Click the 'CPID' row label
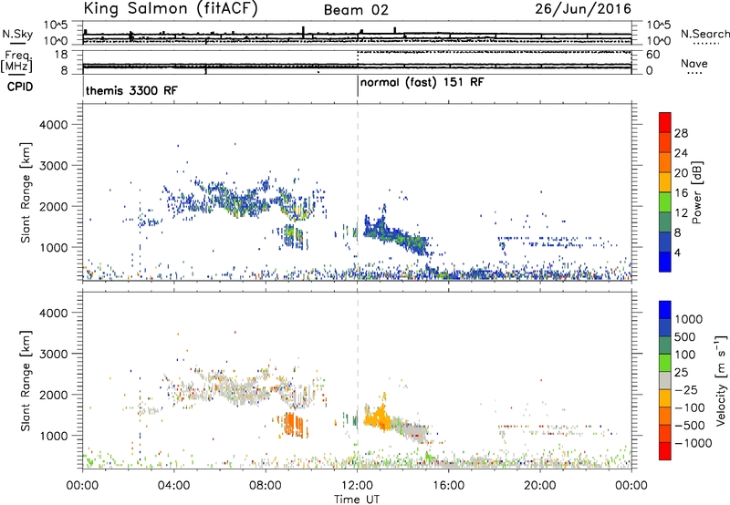 click(19, 87)
